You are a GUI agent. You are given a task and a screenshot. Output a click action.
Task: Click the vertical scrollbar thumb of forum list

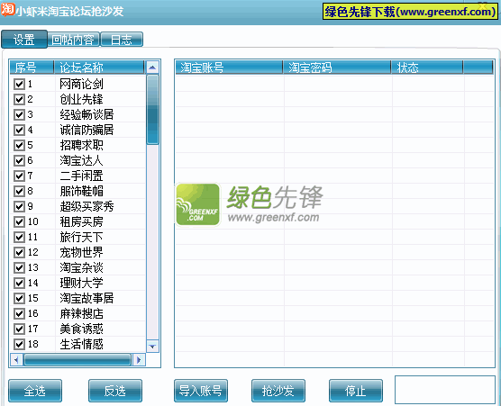coord(152,110)
